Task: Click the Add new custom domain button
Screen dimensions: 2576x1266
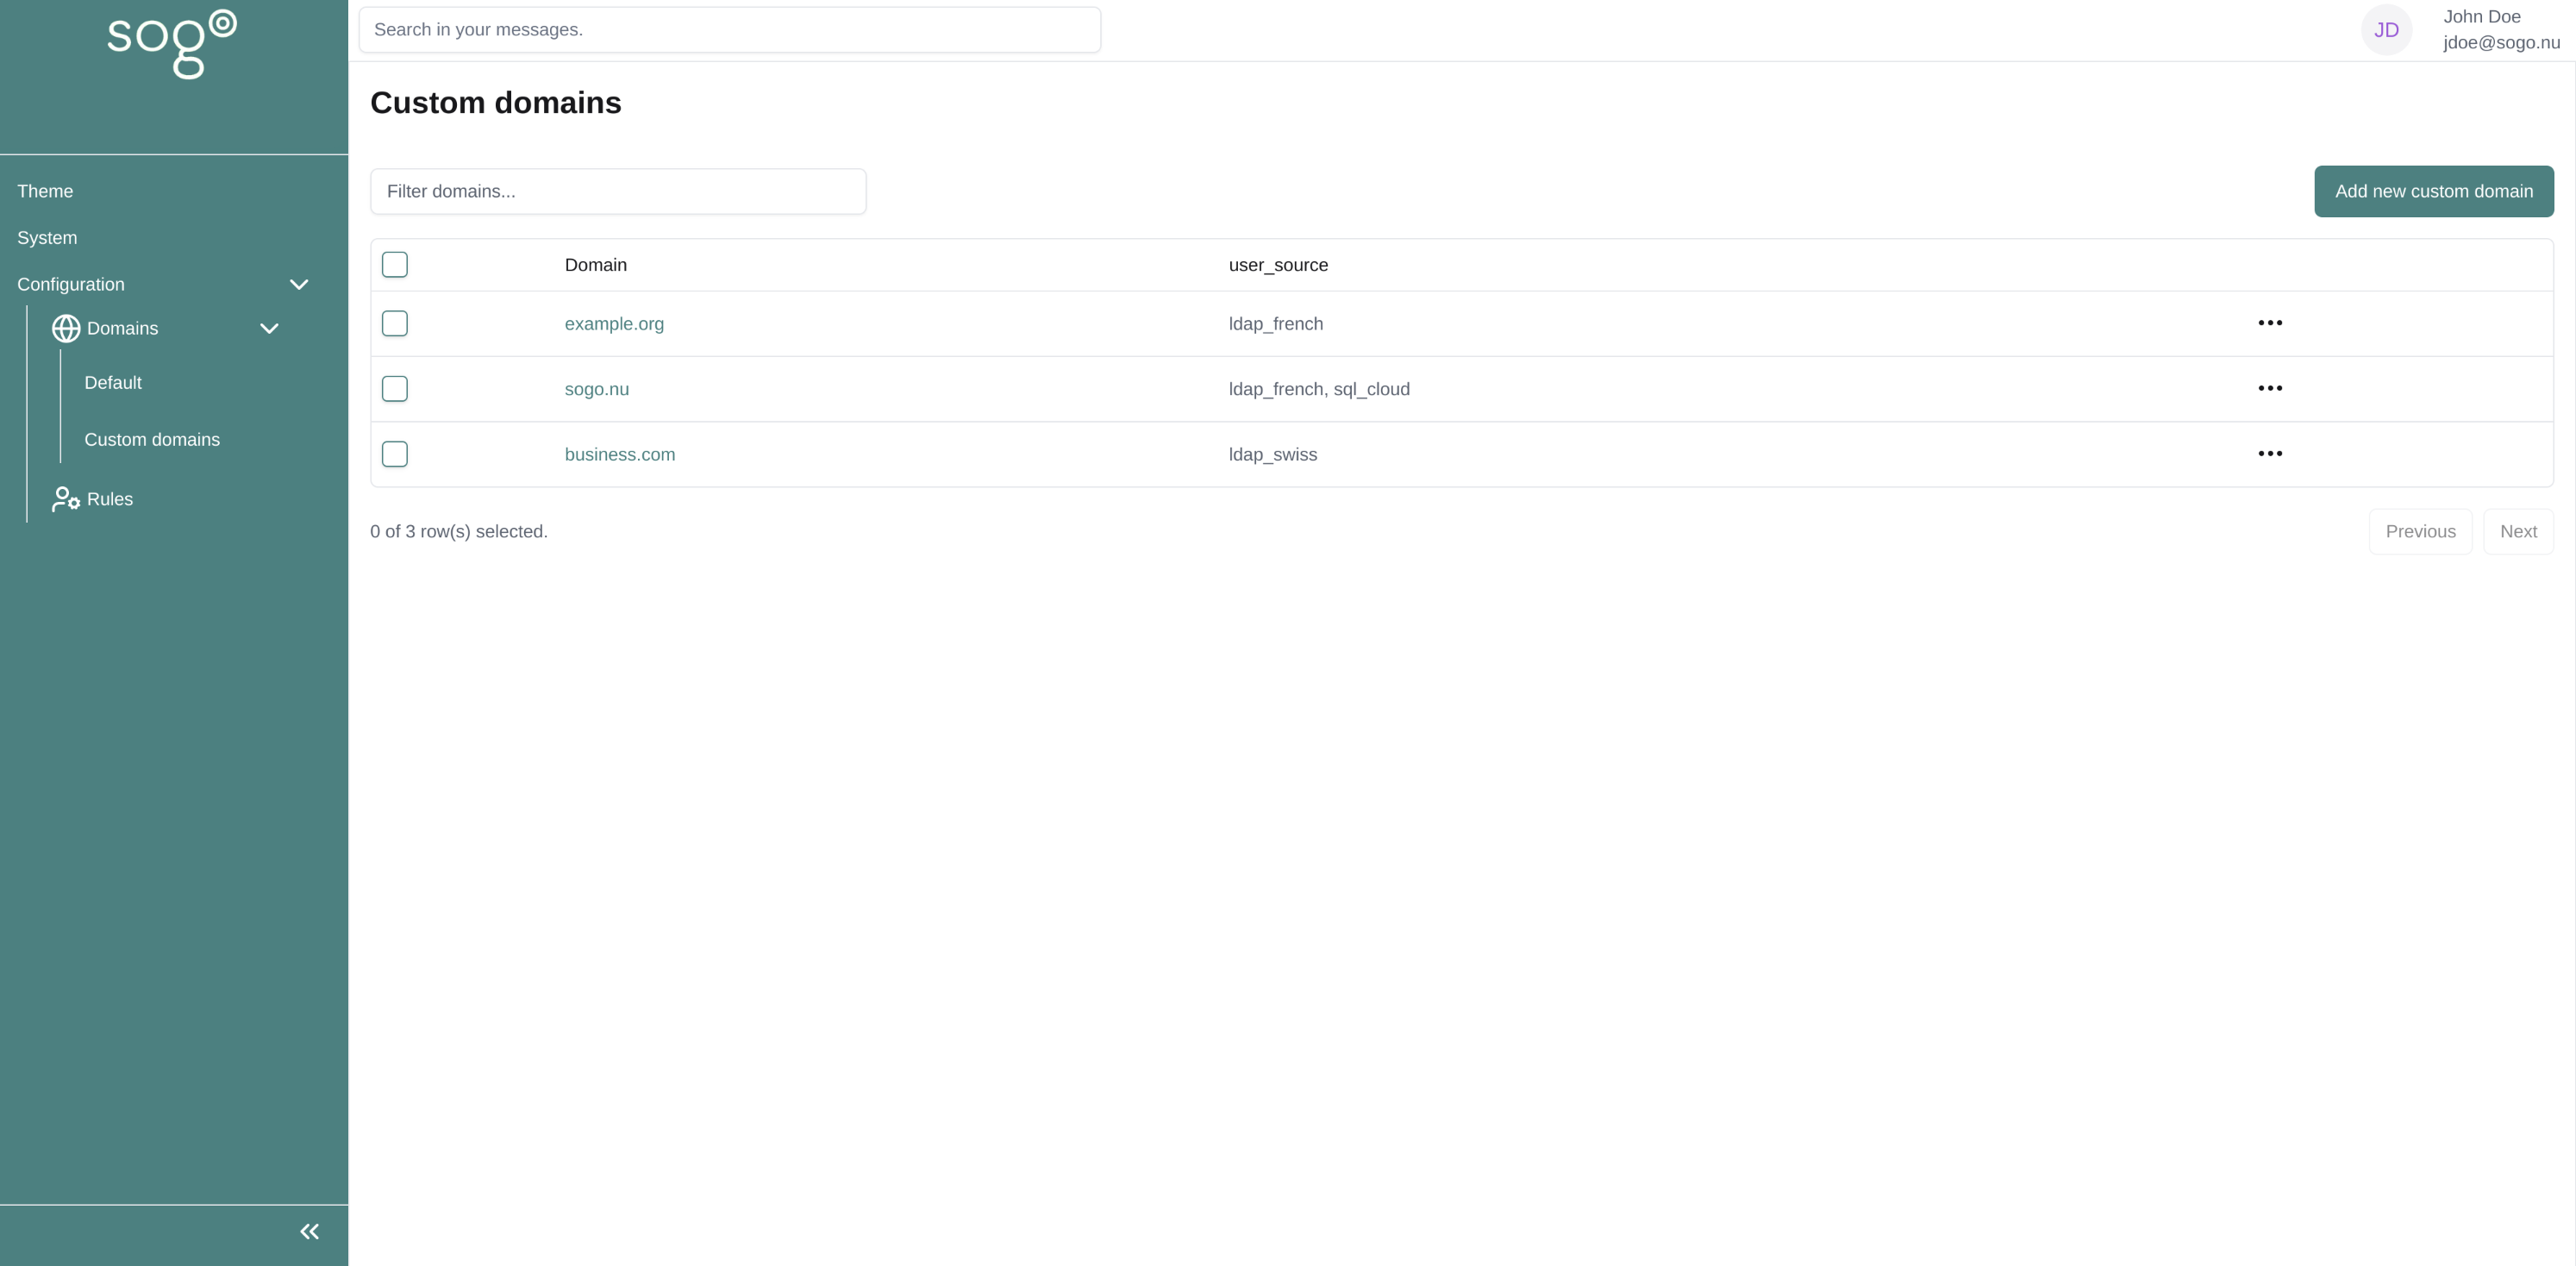Action: tap(2433, 191)
